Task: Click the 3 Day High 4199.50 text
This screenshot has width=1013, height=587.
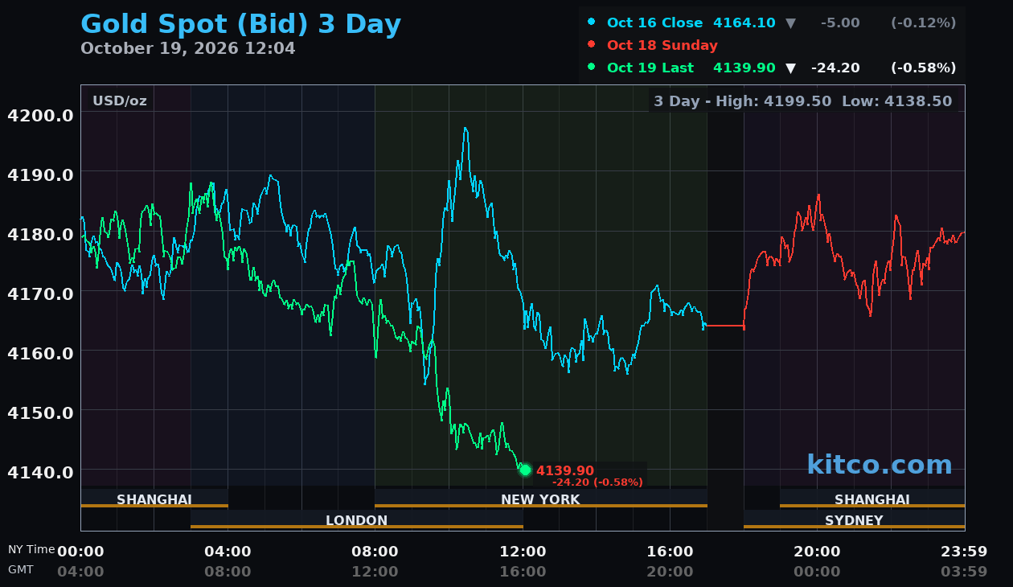Action: [x=743, y=101]
